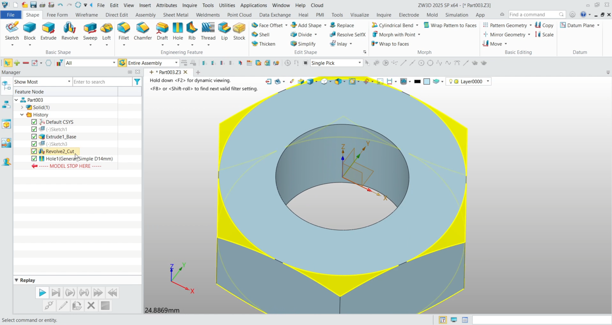
Task: Disable the Hole1 feature checkbox
Action: tap(34, 159)
